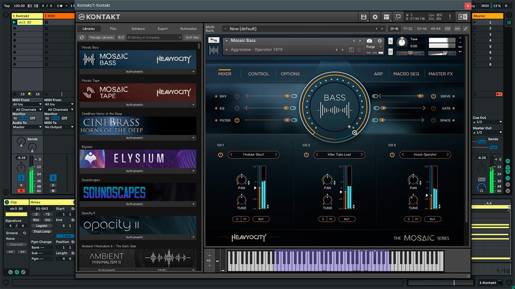The image size is (515, 289).
Task: Open the MASTER FX tab
Action: tap(441, 74)
